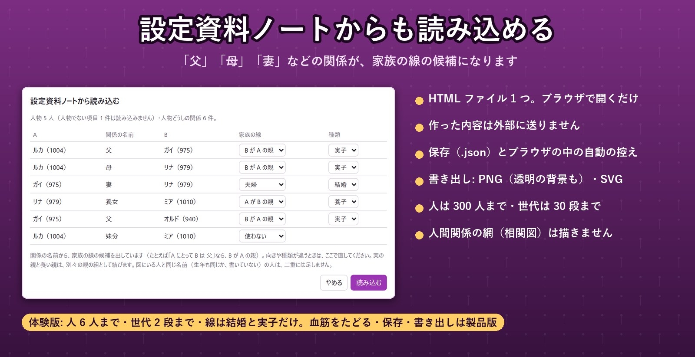This screenshot has width=695, height=357.
Task: Open the 使わない dropdown in 妹分 row
Action: point(262,236)
